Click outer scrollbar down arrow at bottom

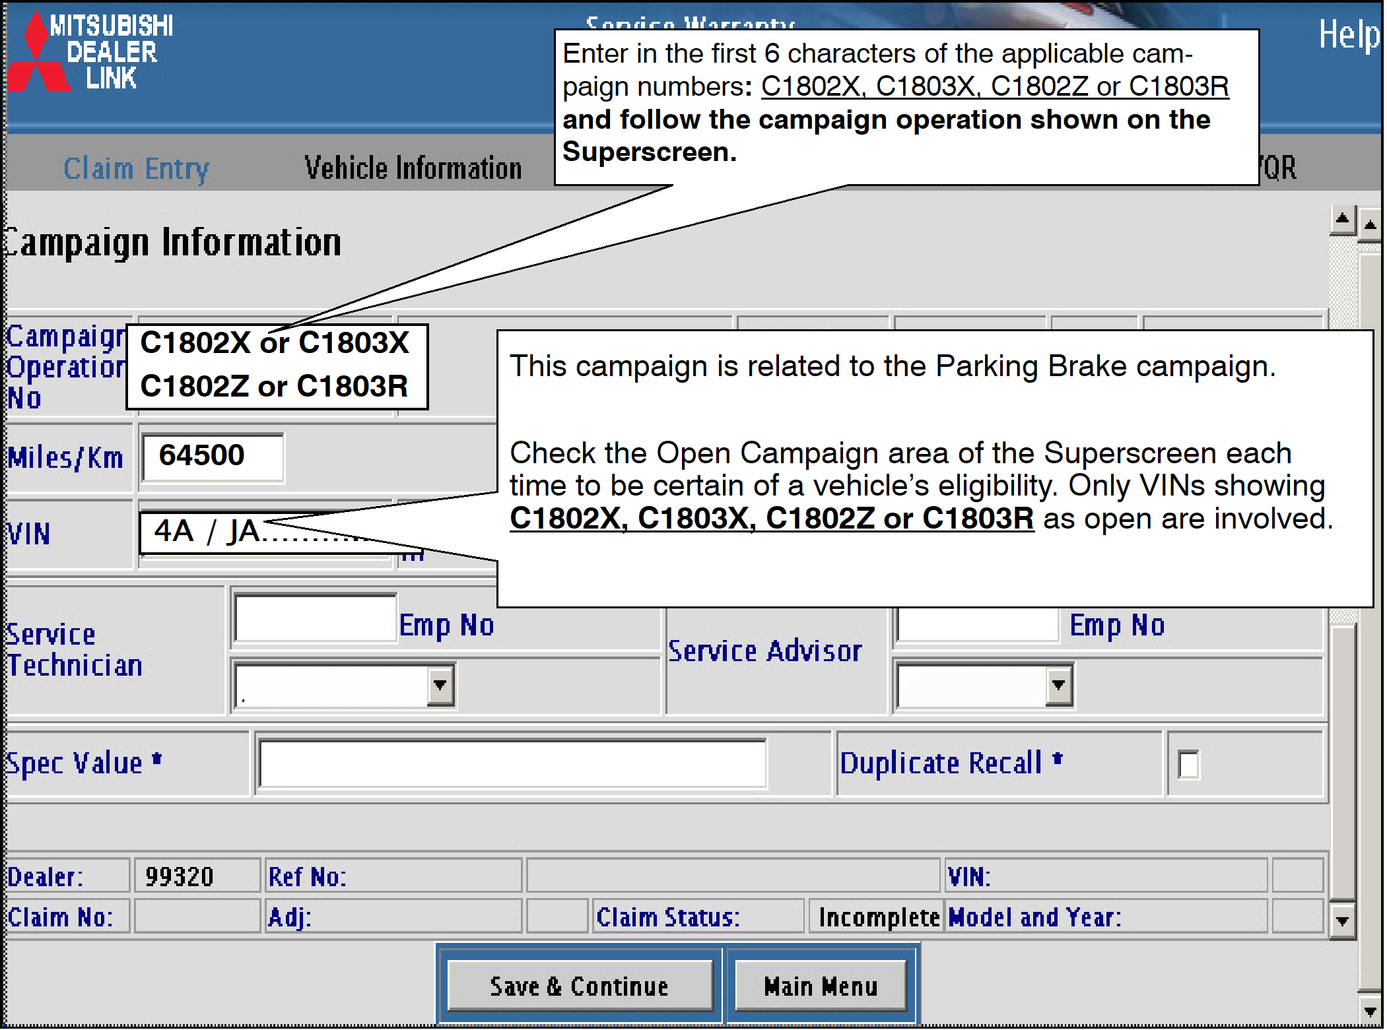(x=1370, y=1011)
